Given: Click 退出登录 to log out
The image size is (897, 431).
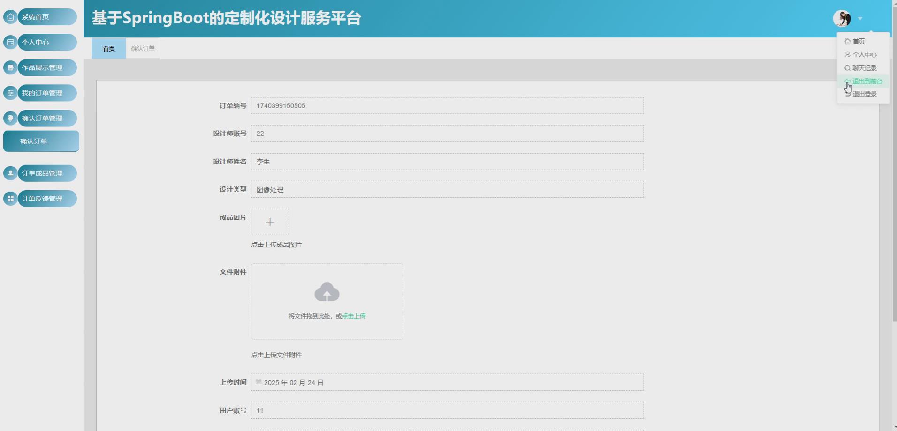Looking at the screenshot, I should coord(866,93).
